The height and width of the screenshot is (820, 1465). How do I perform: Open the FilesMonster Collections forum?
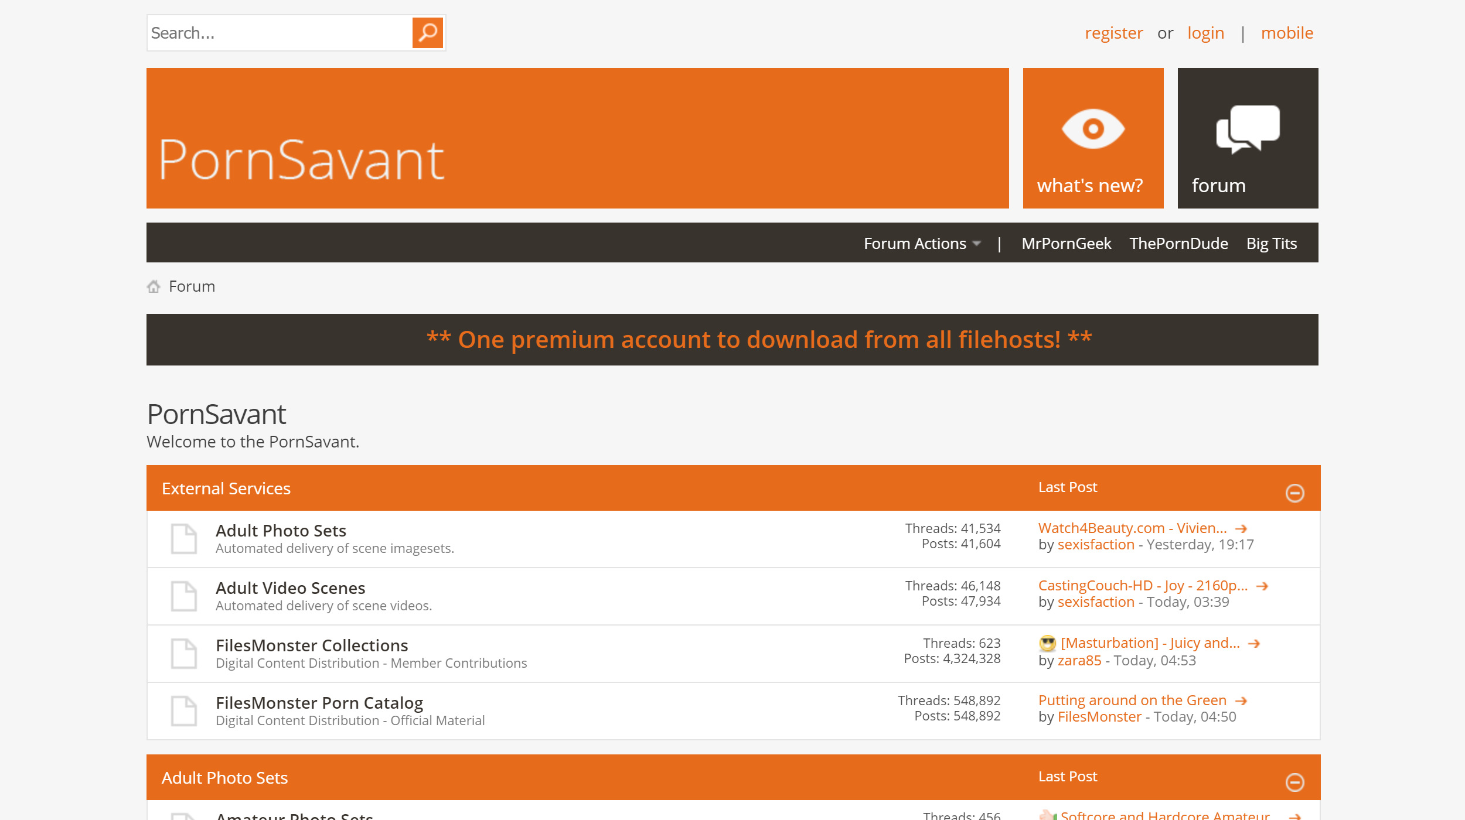[x=312, y=645]
